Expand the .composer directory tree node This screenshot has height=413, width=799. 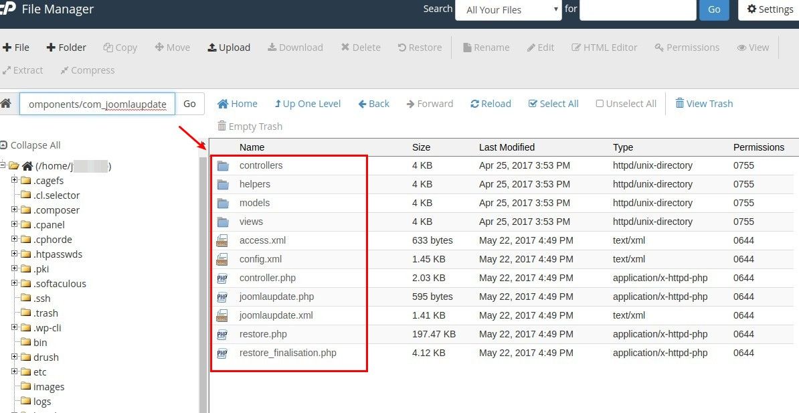[15, 210]
